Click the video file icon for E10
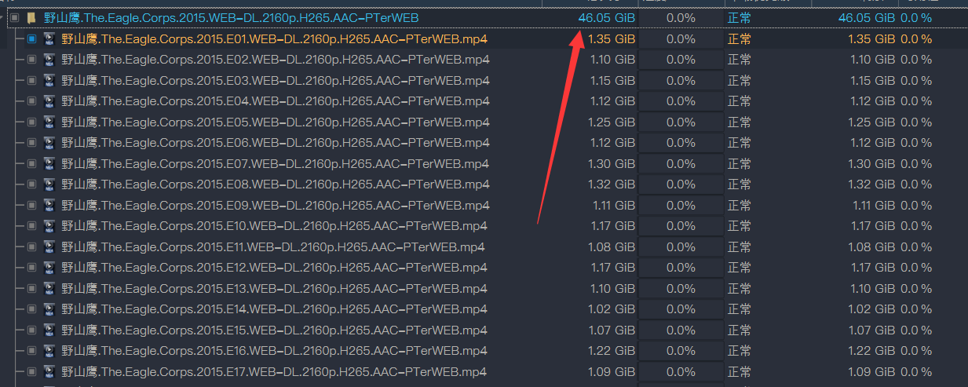 [49, 226]
